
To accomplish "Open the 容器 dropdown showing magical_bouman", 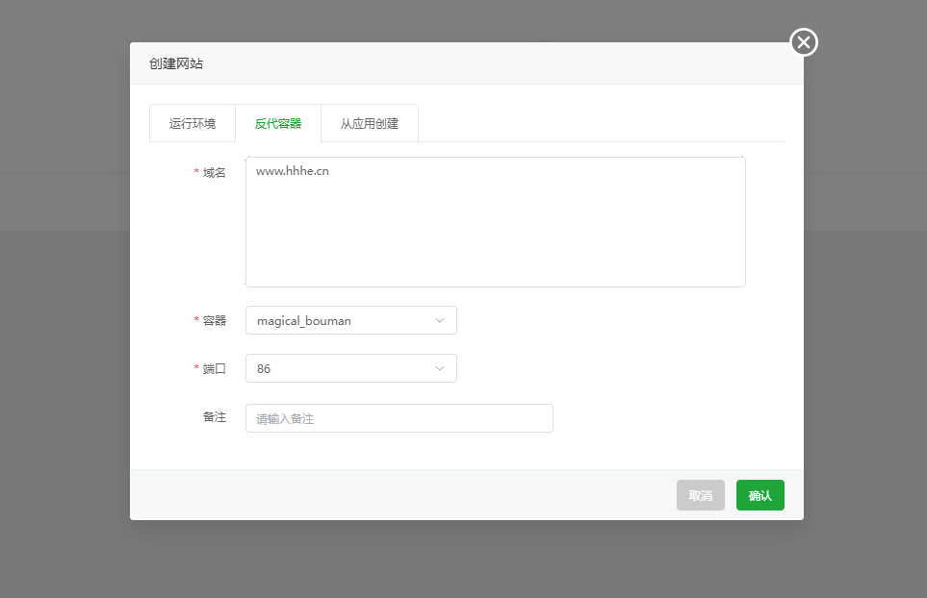I will [x=351, y=320].
